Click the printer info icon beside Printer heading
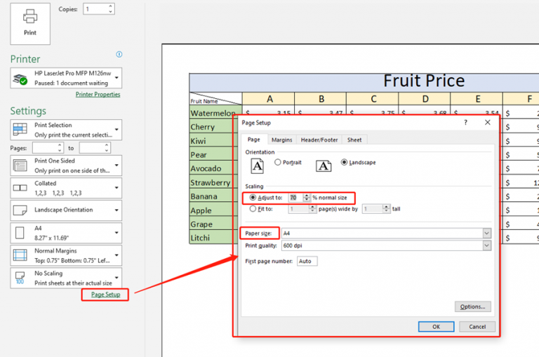The image size is (539, 357). point(119,55)
